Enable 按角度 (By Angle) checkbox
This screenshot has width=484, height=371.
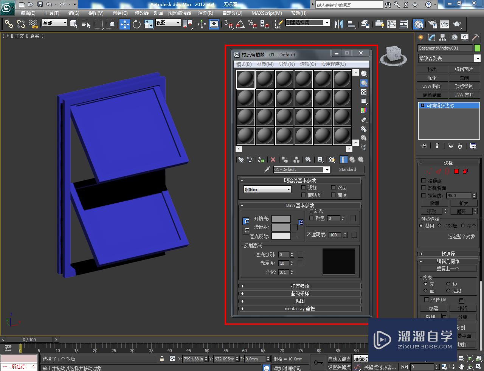[x=424, y=196]
